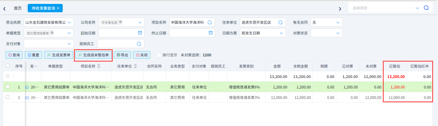Toggle the 换行显示 checkbox
This screenshot has height=126, width=438.
159,55
